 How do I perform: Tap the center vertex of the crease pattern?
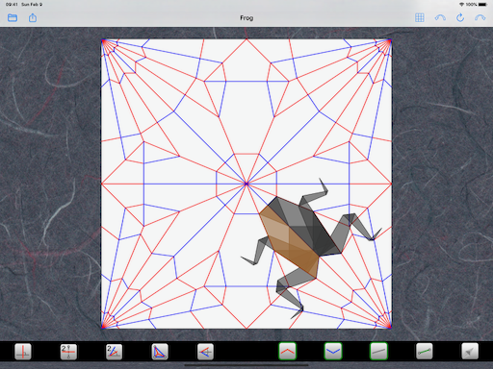(x=246, y=184)
